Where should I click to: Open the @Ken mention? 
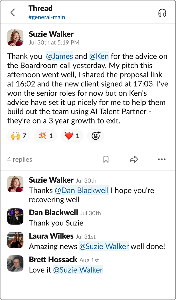pos(99,56)
